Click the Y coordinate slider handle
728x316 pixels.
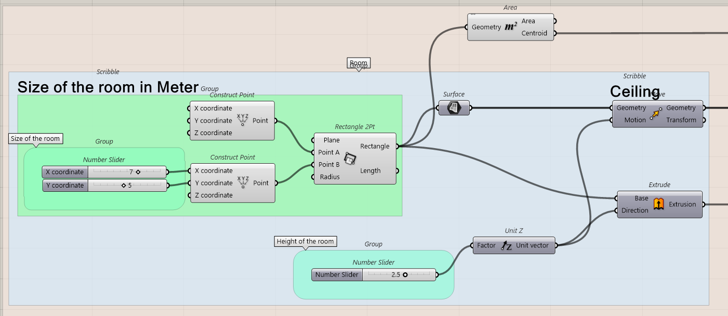[124, 185]
